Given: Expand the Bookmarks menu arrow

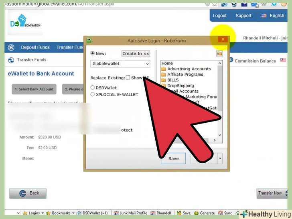Looking at the screenshot, I should tap(73, 213).
